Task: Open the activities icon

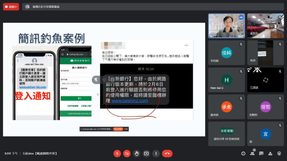Action: (270, 153)
